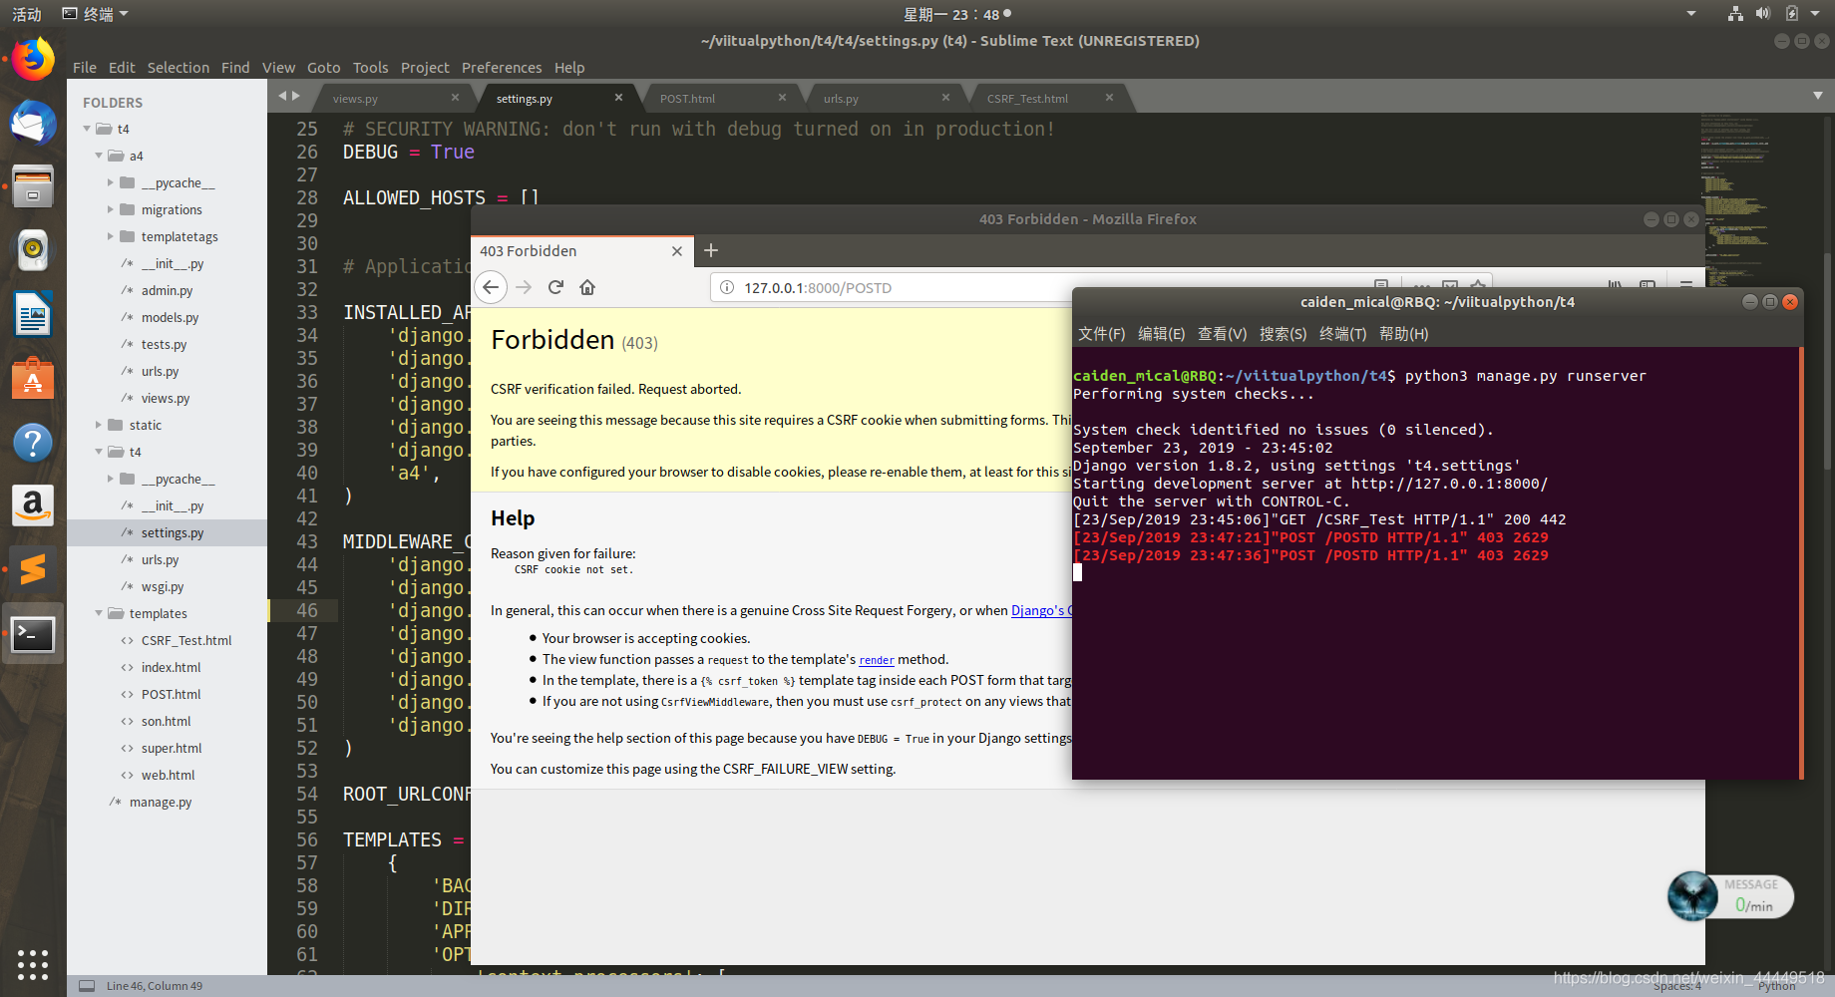Close the settings.py tab in Sublime

click(x=618, y=98)
